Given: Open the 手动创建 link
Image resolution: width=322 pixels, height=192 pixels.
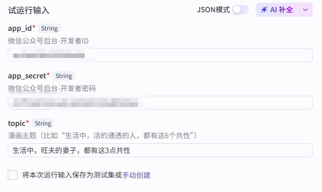Looking at the screenshot, I should 136,175.
